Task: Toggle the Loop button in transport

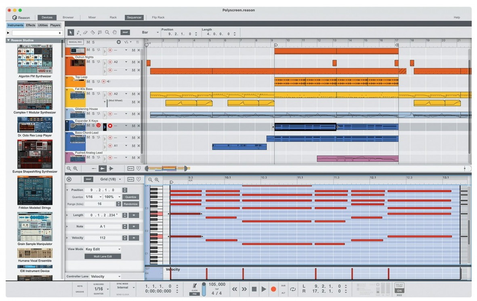Action: click(x=293, y=289)
